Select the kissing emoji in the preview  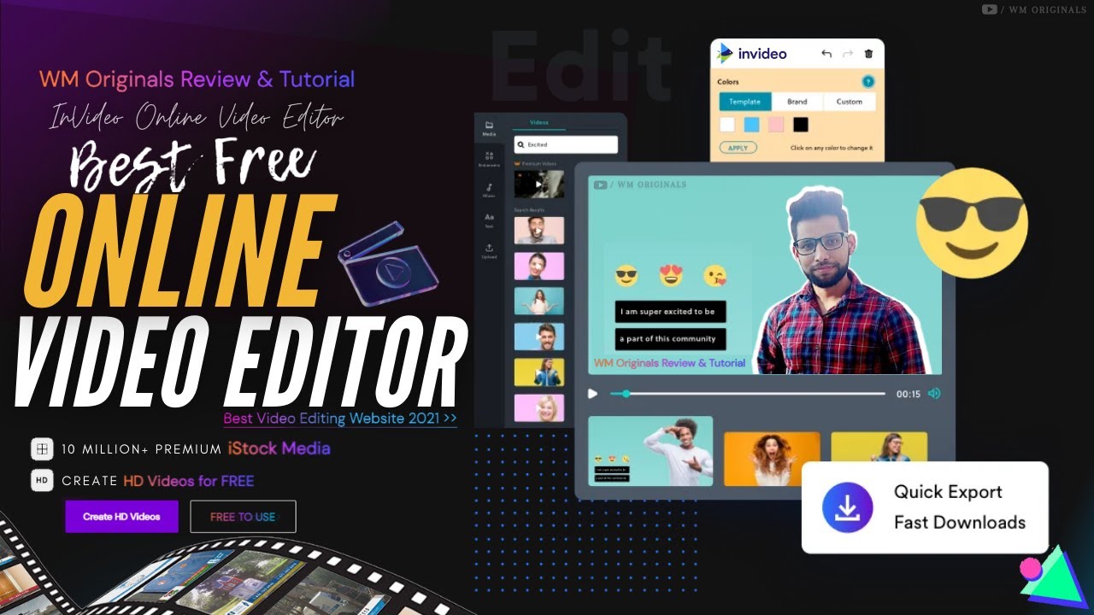pyautogui.click(x=715, y=277)
